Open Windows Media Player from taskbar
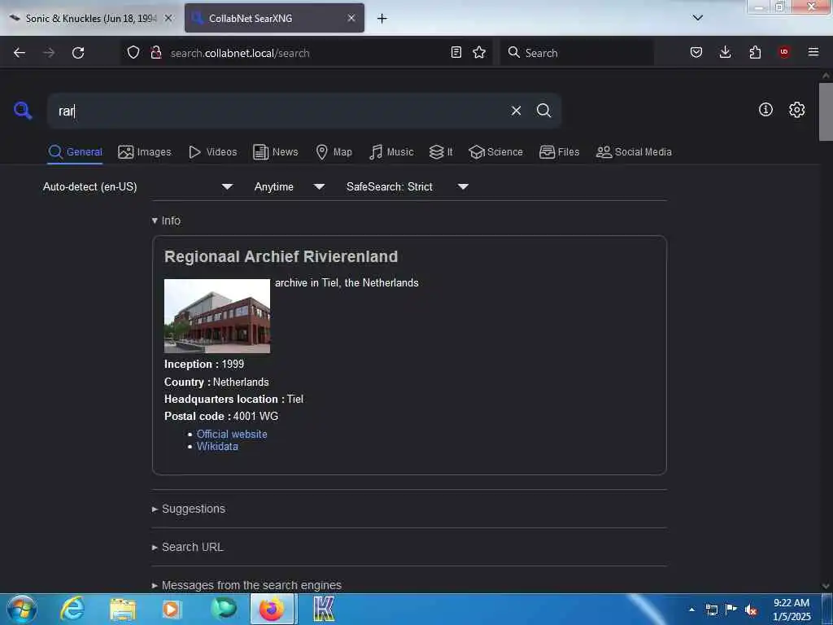The height and width of the screenshot is (625, 833). coord(171,609)
